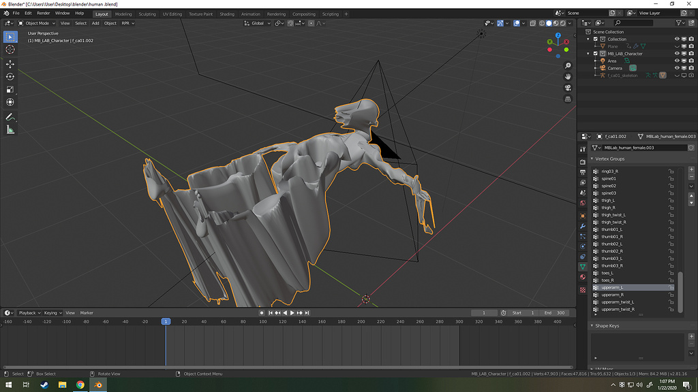Collapse the Shape Keys panel
Viewport: 698px width, 392px height.
coord(592,326)
